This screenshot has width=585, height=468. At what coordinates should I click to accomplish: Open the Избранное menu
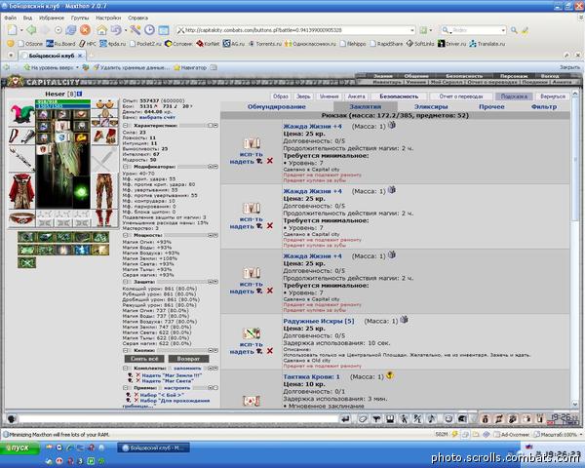(x=52, y=18)
